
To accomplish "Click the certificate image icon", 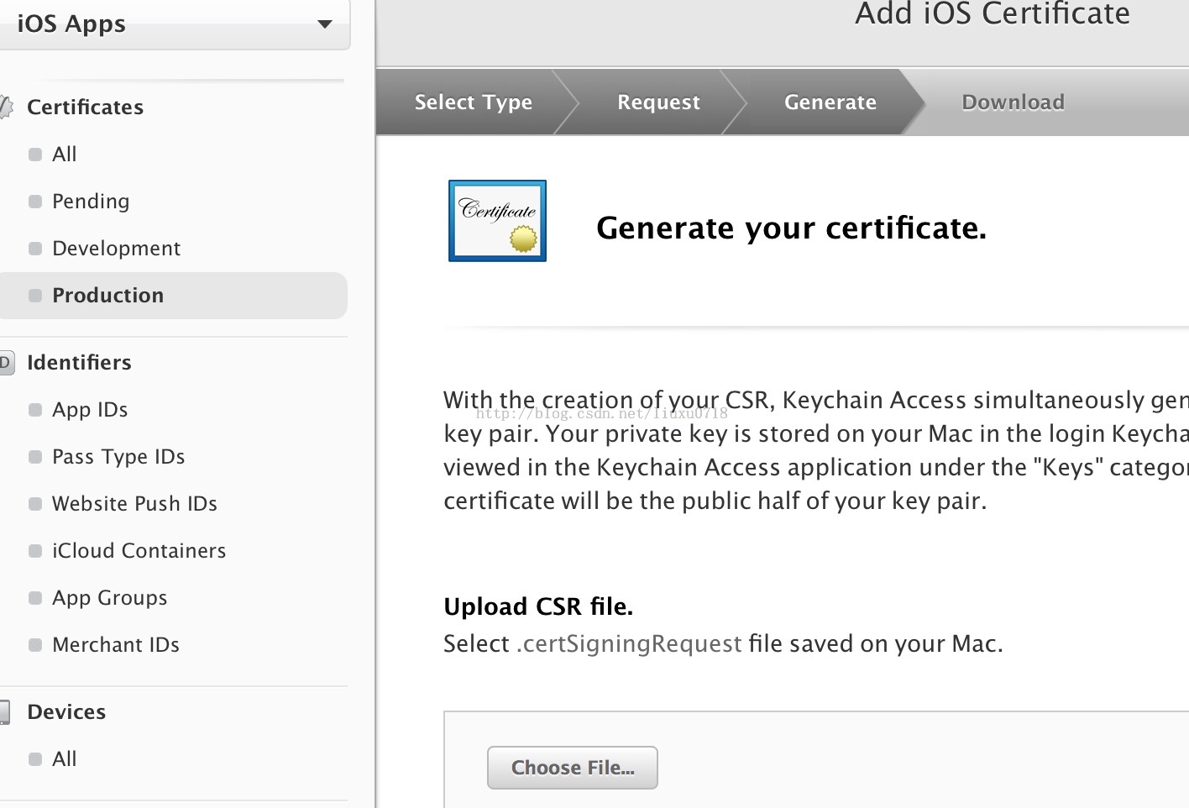I will click(x=497, y=221).
